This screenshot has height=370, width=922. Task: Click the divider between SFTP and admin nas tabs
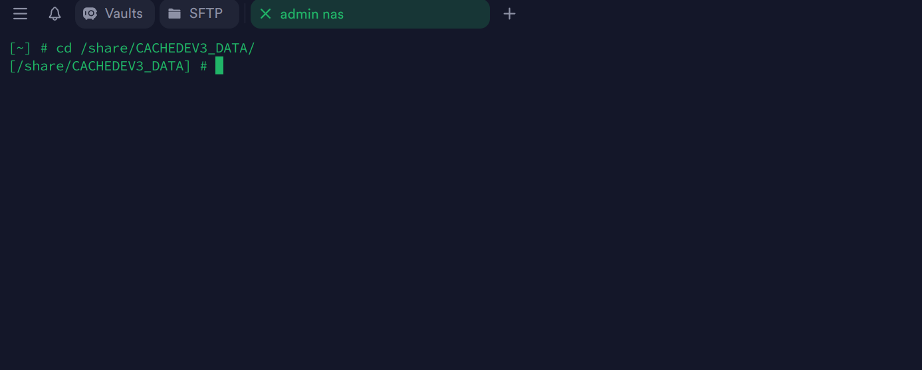coord(245,13)
